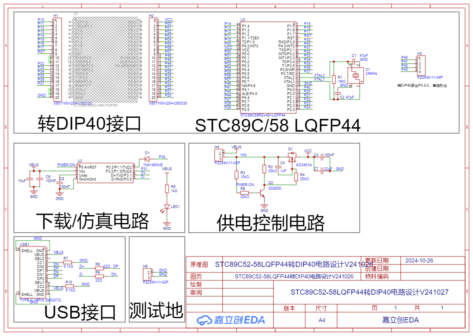Click the 2024-10-26 update date
Image resolution: width=473 pixels, height=336 pixels.
click(419, 261)
